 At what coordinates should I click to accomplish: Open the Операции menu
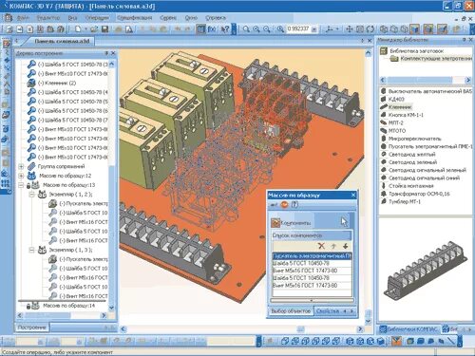point(97,18)
